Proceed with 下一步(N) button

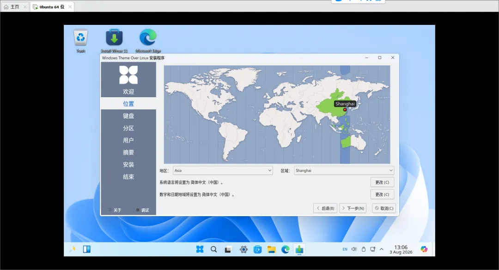353,208
